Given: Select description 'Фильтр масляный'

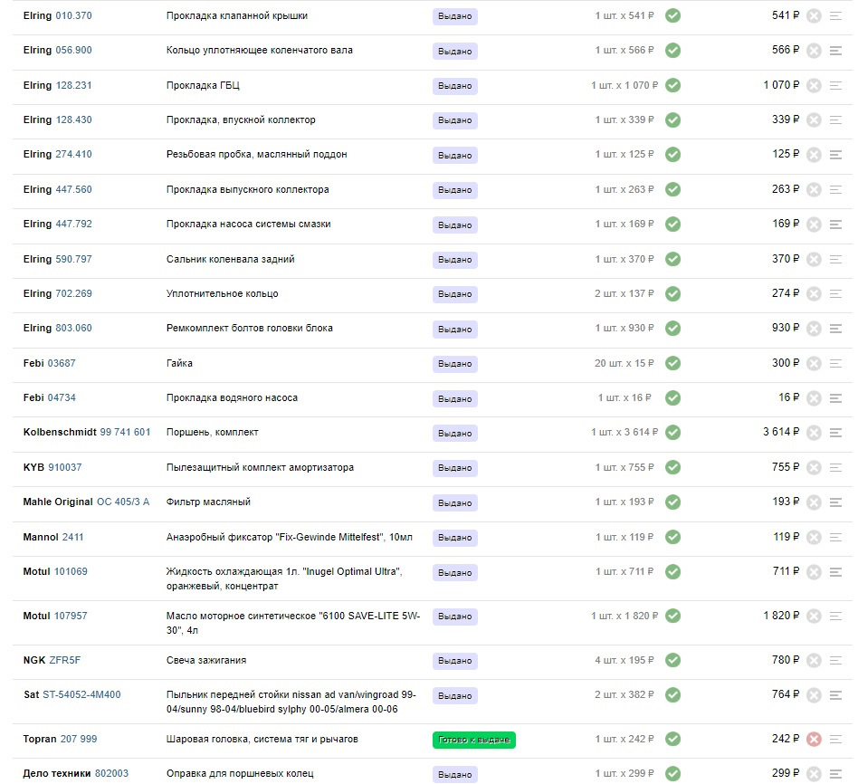Looking at the screenshot, I should pos(208,502).
